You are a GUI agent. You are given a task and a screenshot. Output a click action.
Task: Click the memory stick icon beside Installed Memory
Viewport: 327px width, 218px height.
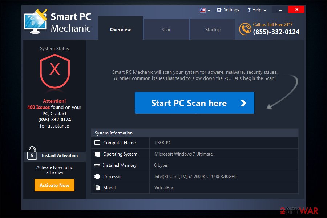tap(97, 165)
